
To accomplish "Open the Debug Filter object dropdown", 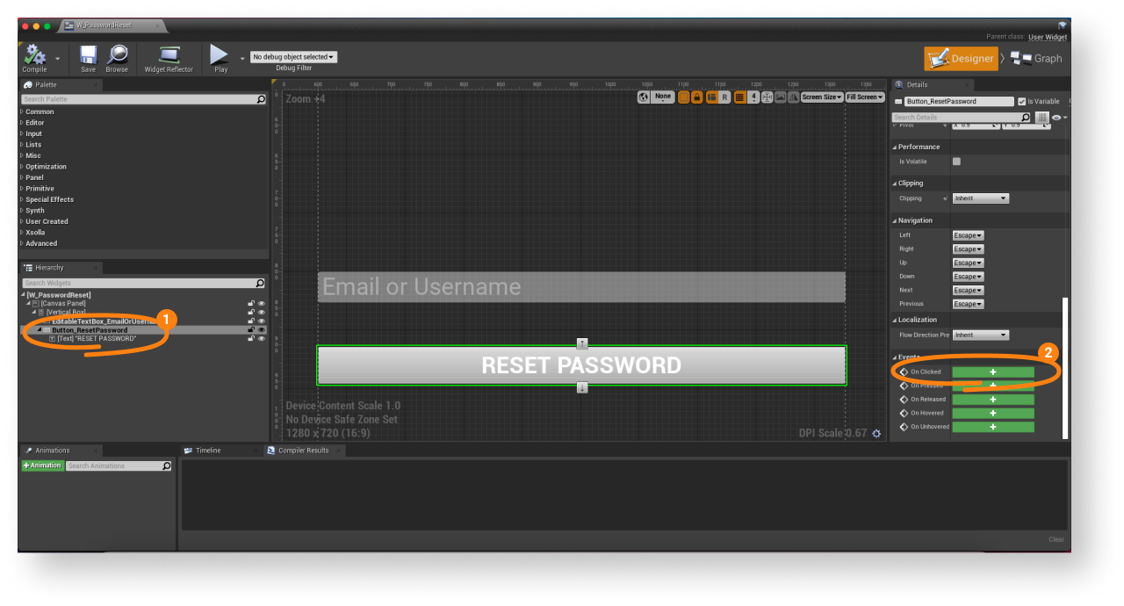I will coord(293,57).
